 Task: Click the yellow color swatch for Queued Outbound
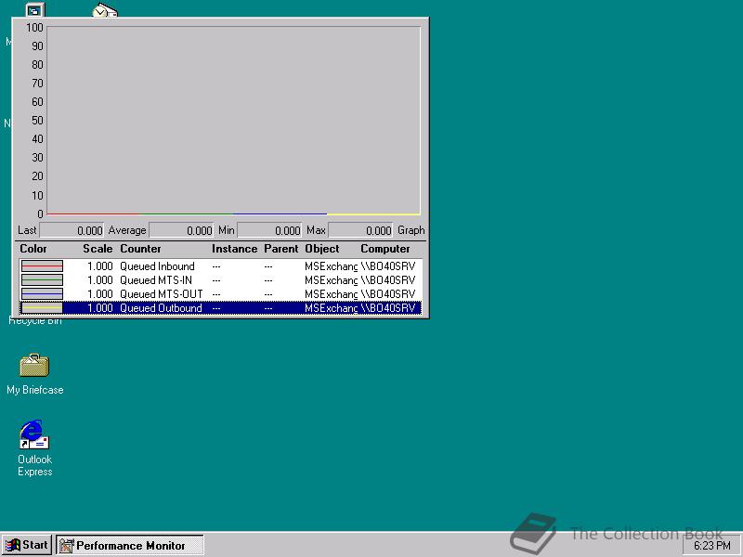pyautogui.click(x=42, y=308)
